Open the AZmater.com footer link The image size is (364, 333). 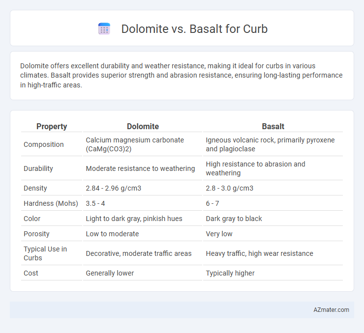331,310
